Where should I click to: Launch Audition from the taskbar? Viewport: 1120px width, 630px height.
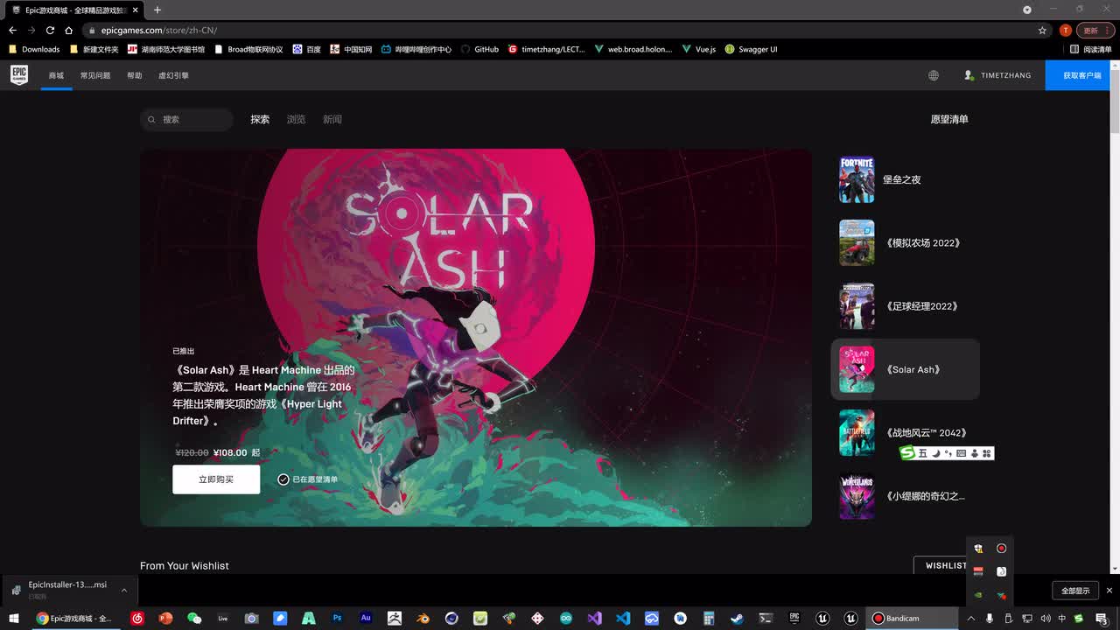point(366,618)
